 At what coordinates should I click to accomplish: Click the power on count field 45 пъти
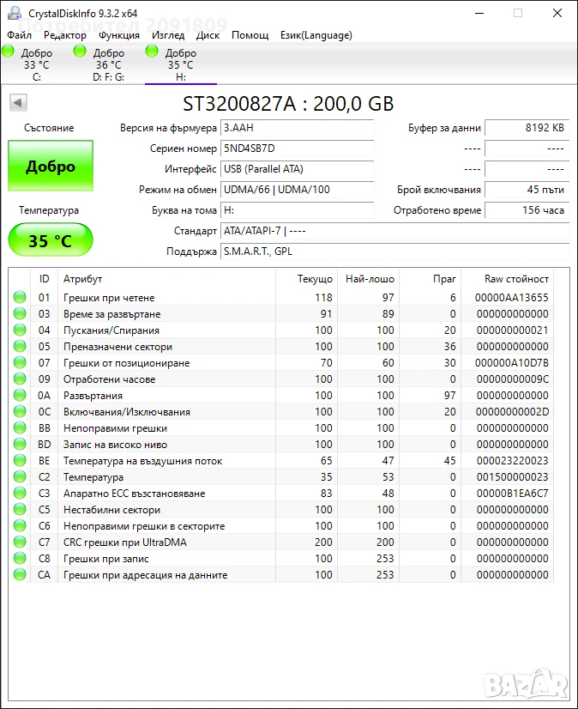[x=527, y=190]
